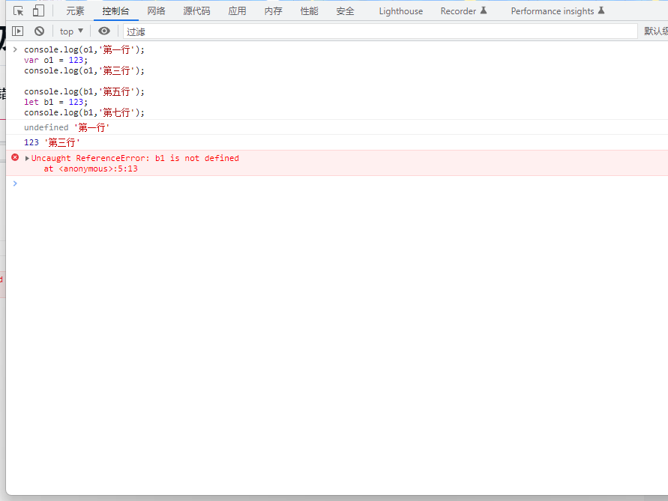This screenshot has width=668, height=501.
Task: Follow the <anonymous>:5:13 stack trace link
Action: [x=98, y=168]
